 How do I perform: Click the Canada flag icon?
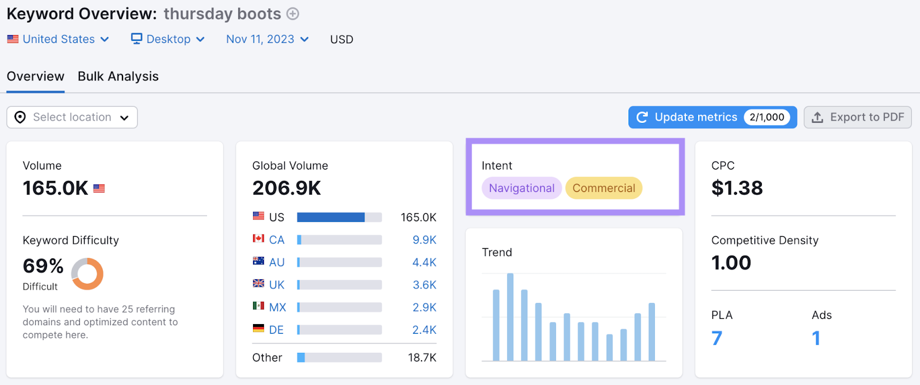point(259,239)
